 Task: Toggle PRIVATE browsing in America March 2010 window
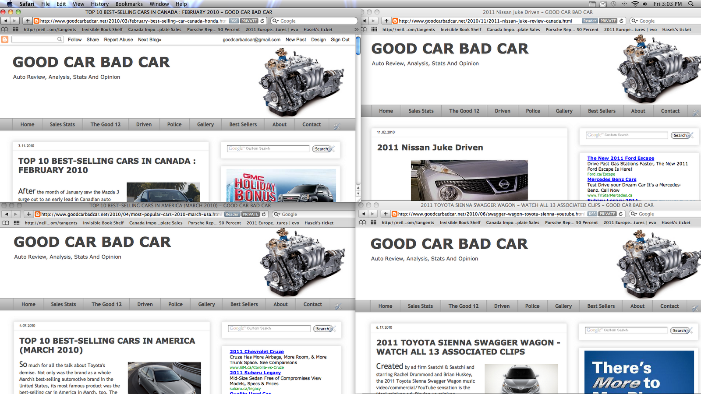(251, 214)
